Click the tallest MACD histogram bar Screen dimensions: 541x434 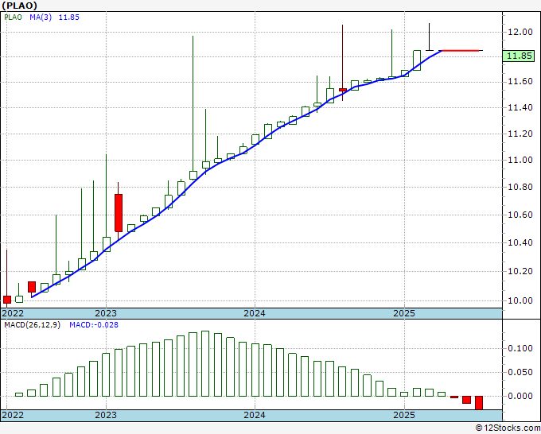[x=205, y=364]
